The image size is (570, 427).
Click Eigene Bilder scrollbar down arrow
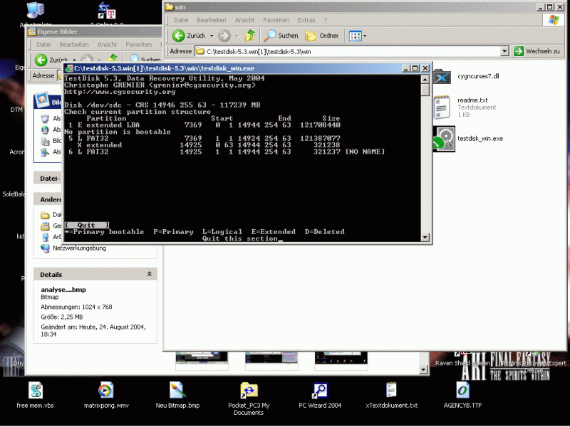(x=423, y=369)
